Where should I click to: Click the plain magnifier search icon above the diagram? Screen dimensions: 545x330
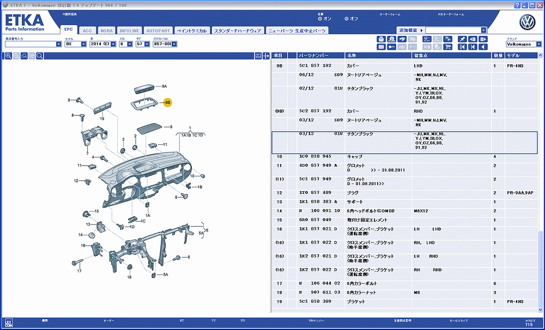(40, 56)
